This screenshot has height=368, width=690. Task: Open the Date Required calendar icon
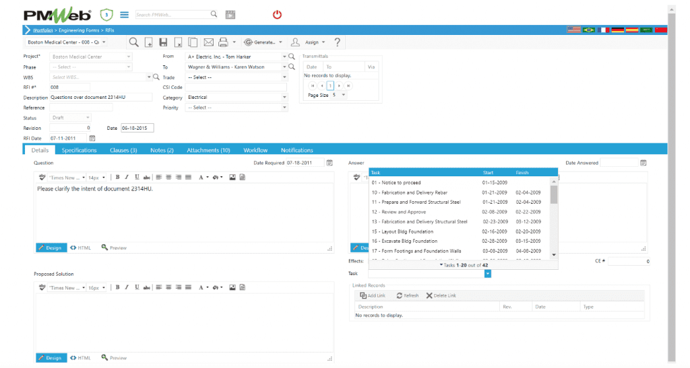(330, 163)
